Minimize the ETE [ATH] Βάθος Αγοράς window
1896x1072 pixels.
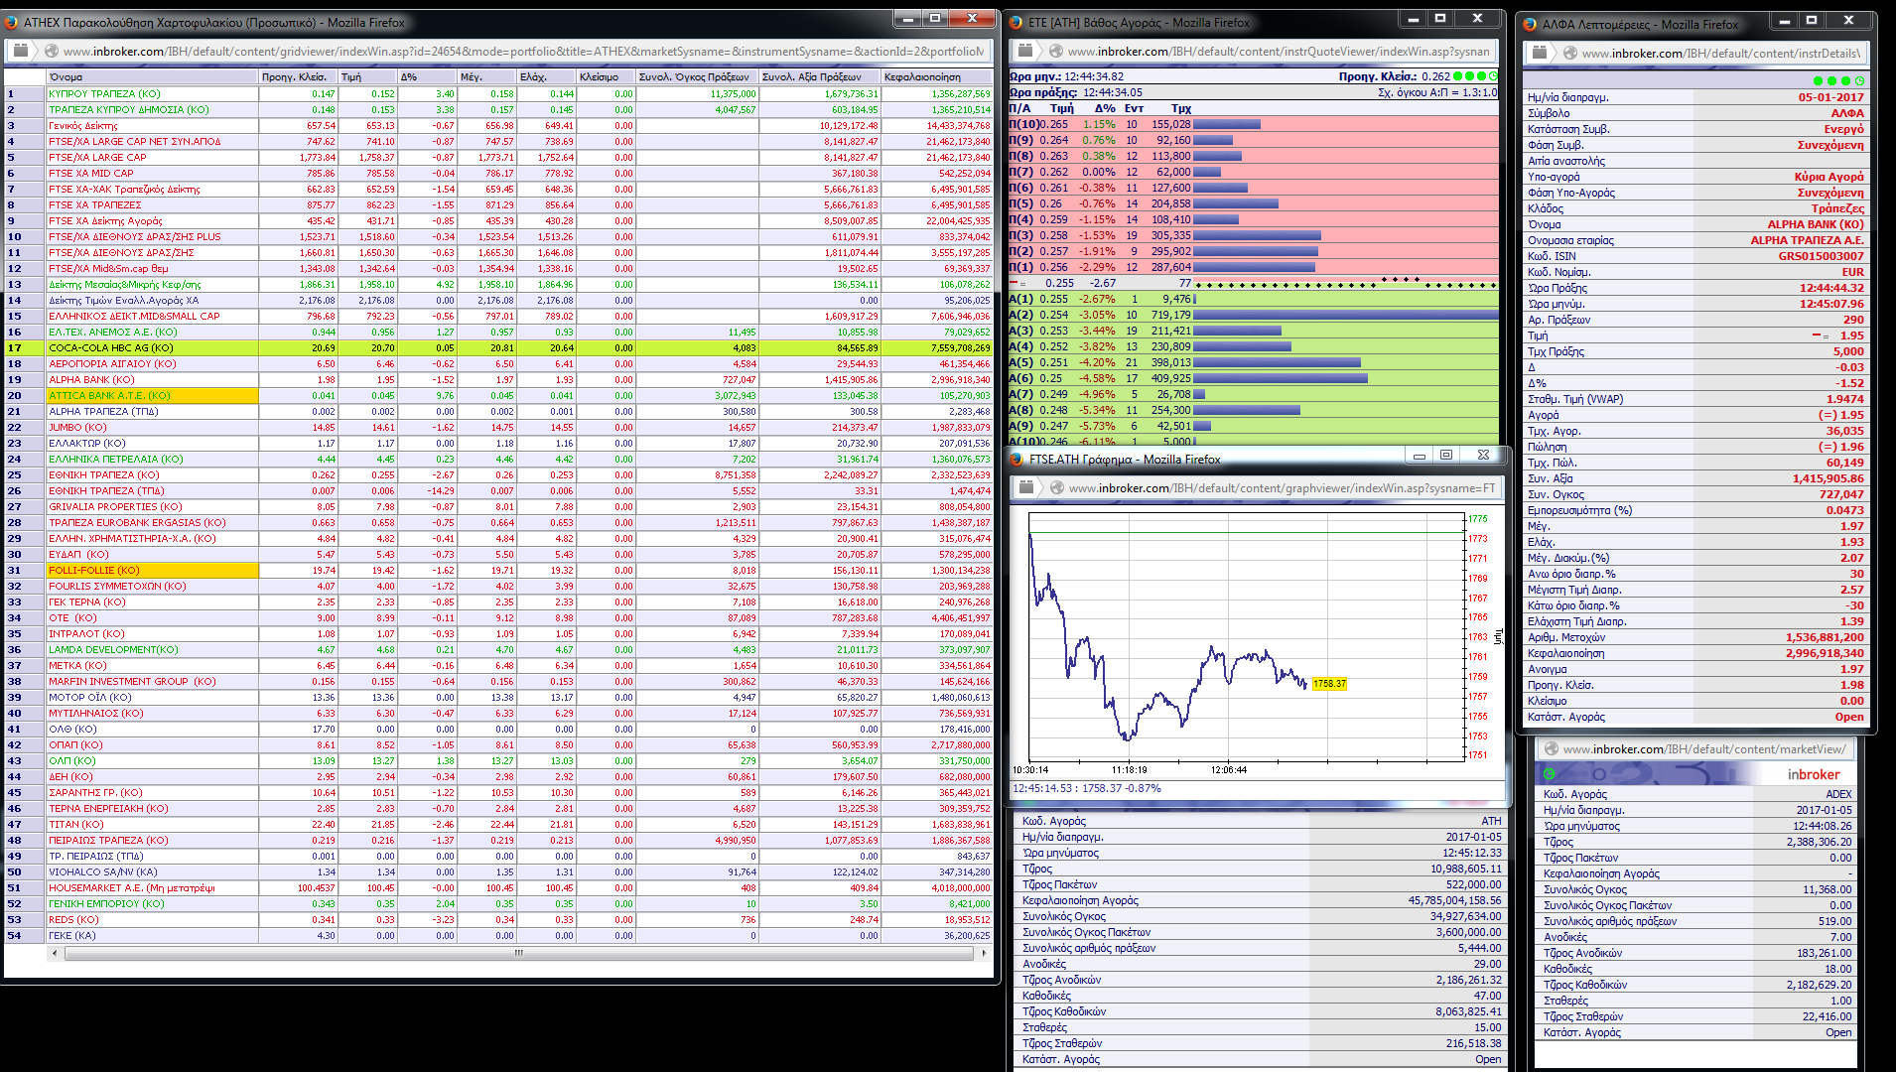[1413, 18]
